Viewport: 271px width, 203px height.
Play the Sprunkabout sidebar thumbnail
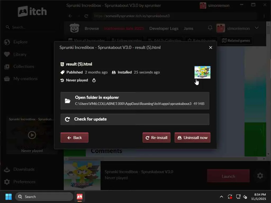click(32, 135)
